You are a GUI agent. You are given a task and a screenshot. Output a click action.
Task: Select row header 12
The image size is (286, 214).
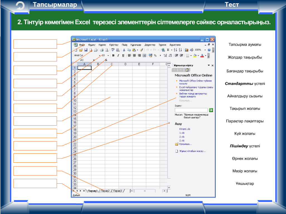tap(75, 108)
